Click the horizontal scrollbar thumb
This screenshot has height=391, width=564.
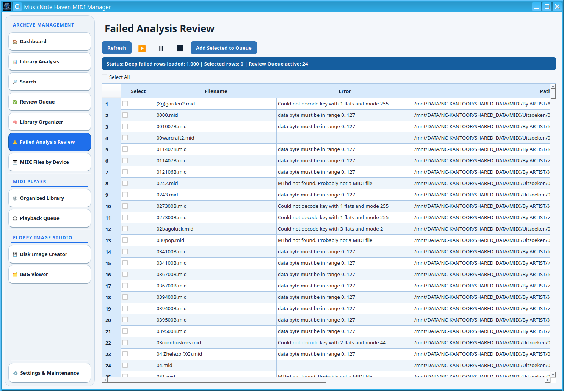click(216, 380)
